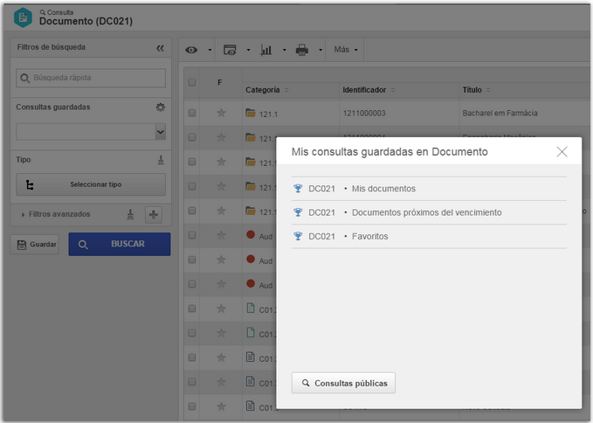Click the BUSCAR button
593x423 pixels.
click(120, 244)
